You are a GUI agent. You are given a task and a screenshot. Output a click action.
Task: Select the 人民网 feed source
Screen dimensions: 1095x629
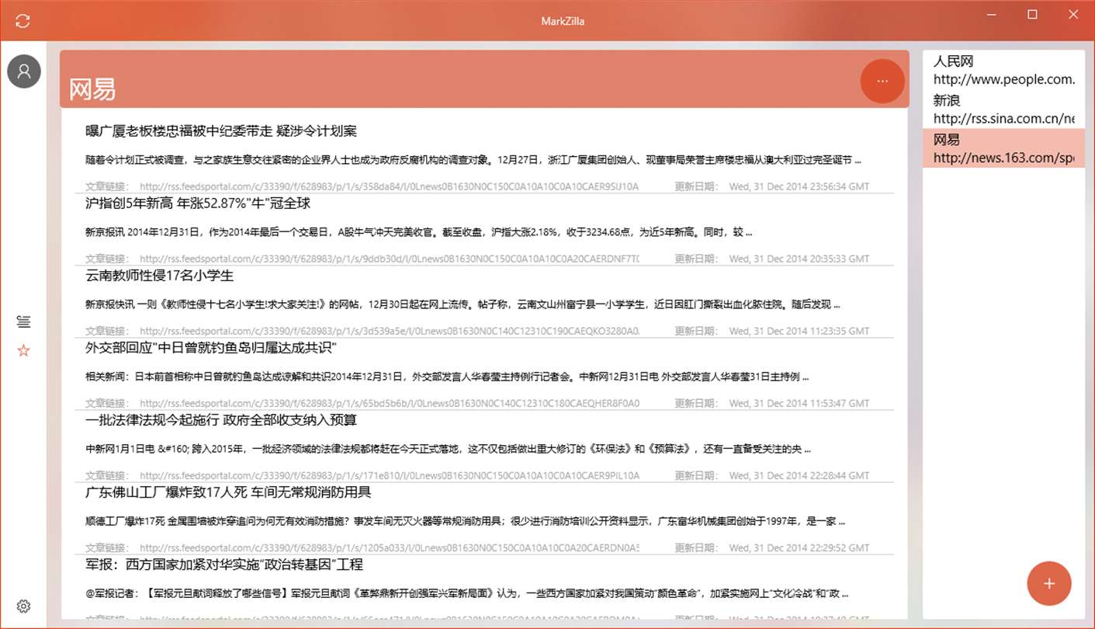click(1003, 70)
